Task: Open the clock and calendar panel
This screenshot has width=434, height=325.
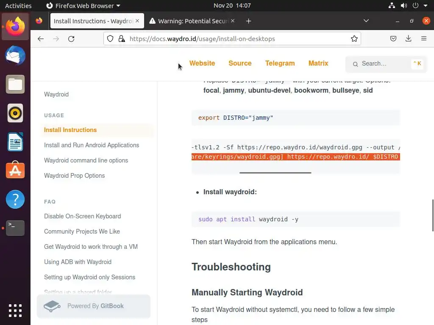Action: [x=232, y=6]
